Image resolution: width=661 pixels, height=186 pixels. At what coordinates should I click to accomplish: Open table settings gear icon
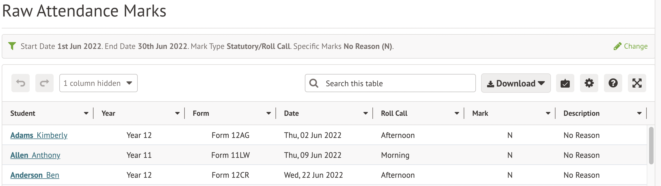pos(589,83)
